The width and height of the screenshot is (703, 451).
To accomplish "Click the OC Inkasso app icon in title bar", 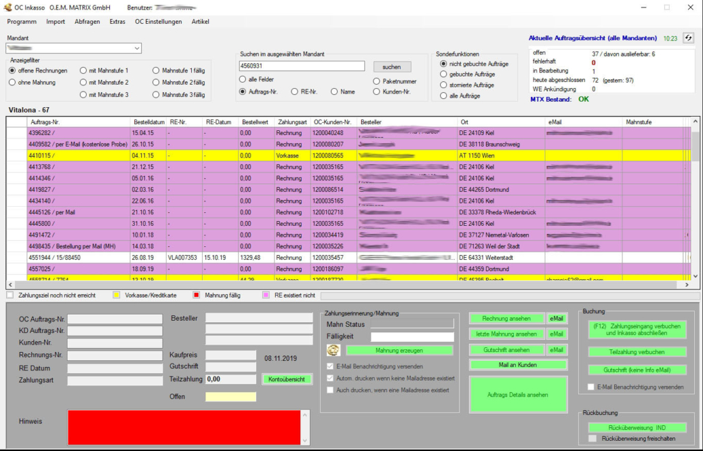I will (x=8, y=7).
